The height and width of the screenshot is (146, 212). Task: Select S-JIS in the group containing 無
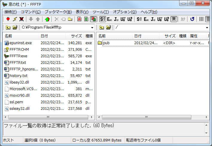pos(139,19)
